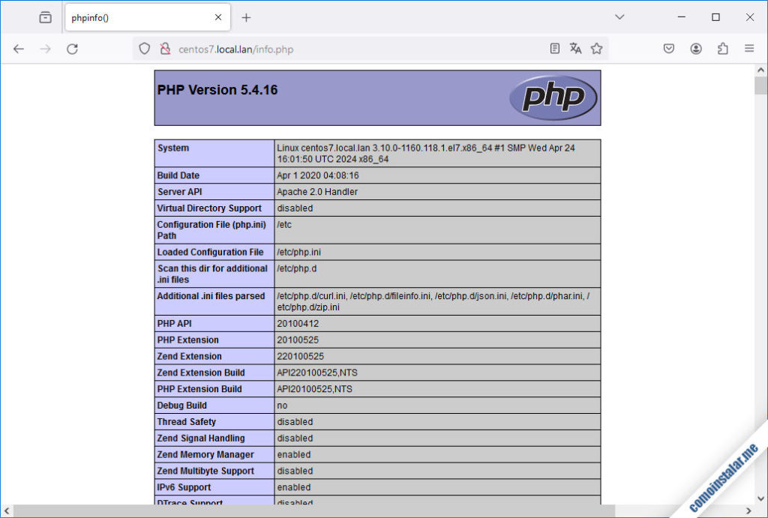Click Virtual Directory Support label
The height and width of the screenshot is (518, 768).
[x=209, y=208]
